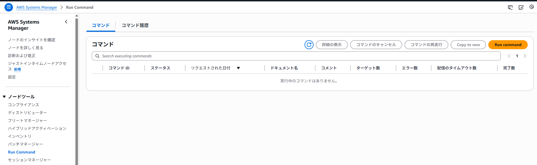Click the コマンドの再実行 button
537x165 pixels.
pyautogui.click(x=426, y=45)
